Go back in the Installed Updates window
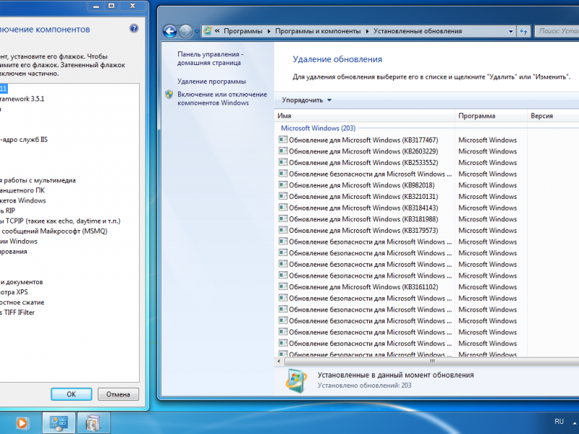The height and width of the screenshot is (434, 579). coord(170,31)
